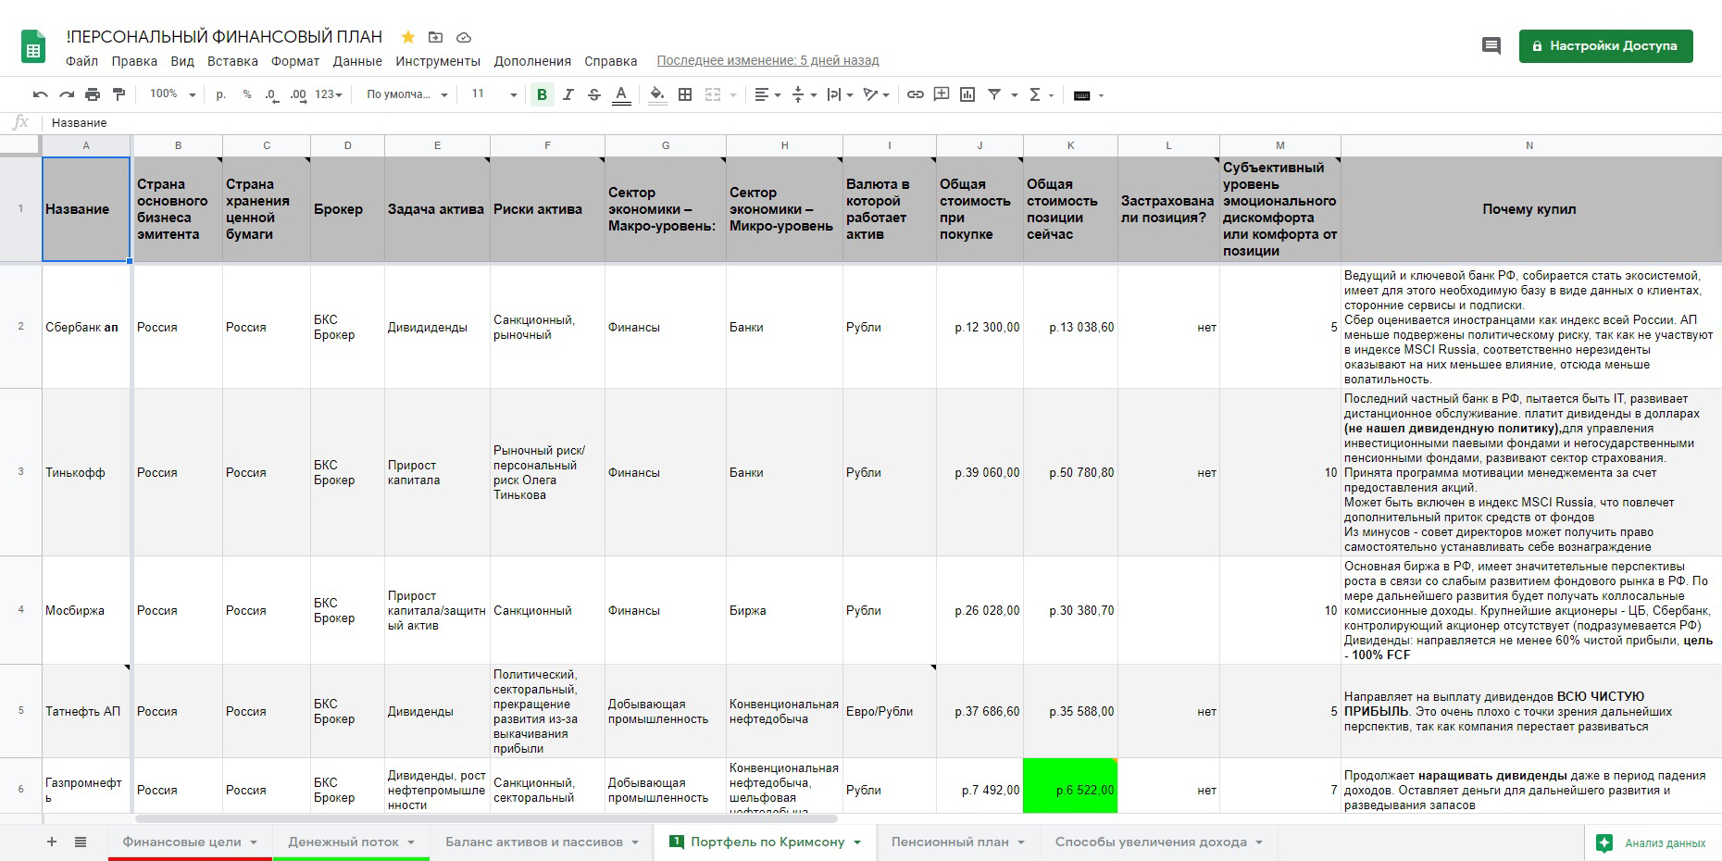Open the font family dropdown
This screenshot has width=1722, height=861.
point(406,94)
